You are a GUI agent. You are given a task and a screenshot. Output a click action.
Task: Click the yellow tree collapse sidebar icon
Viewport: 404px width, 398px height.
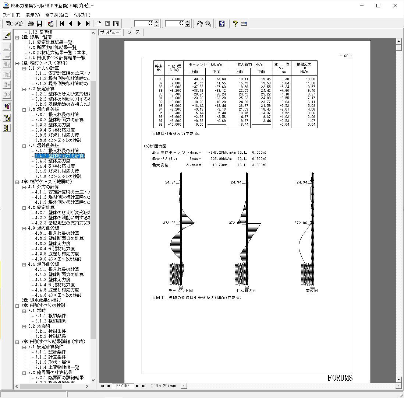(7, 128)
